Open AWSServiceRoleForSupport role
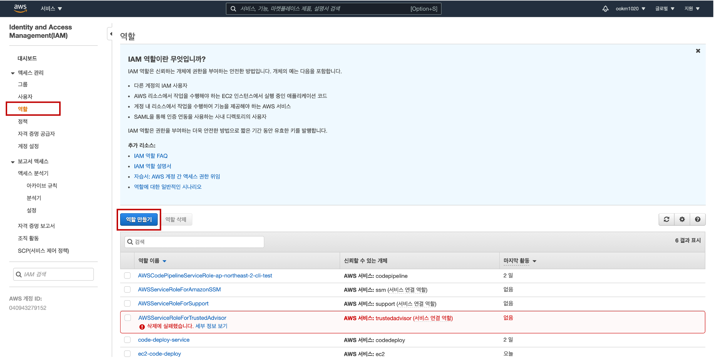 click(173, 303)
